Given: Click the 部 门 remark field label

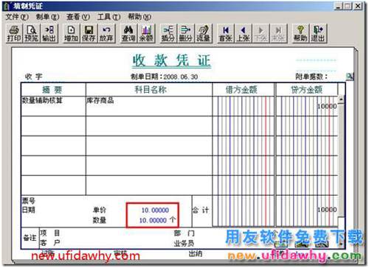Looking at the screenshot, I should coord(184,233).
